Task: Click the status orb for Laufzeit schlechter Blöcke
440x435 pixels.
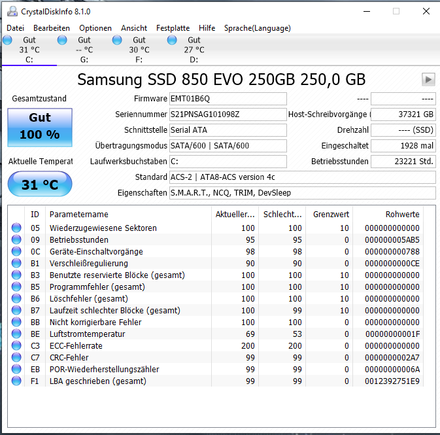Action: (16, 310)
